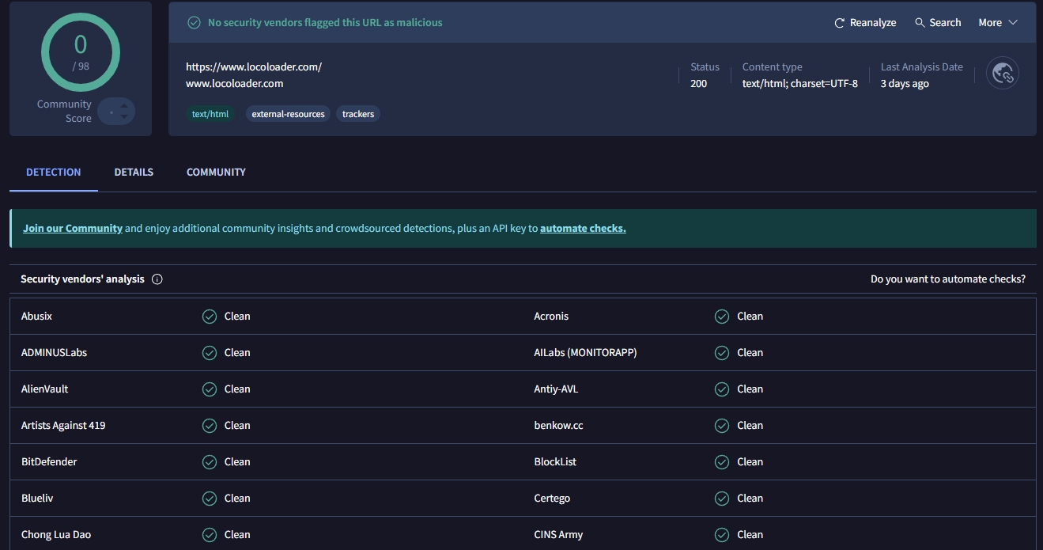Click the Join our Community link

[x=73, y=229]
